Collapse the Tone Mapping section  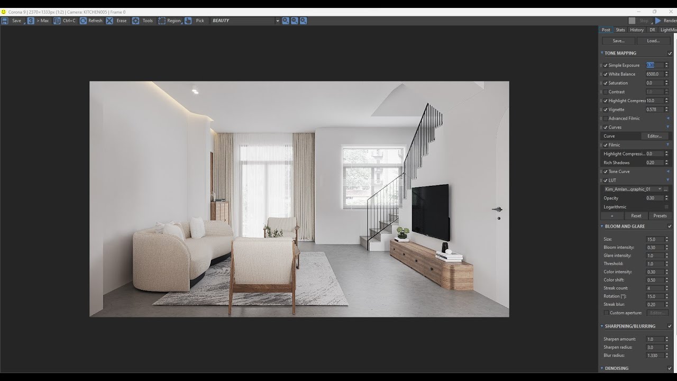[x=602, y=53]
